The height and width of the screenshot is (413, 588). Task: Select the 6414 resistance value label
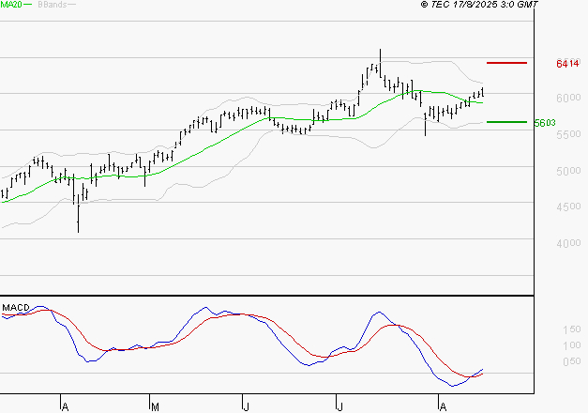(567, 64)
